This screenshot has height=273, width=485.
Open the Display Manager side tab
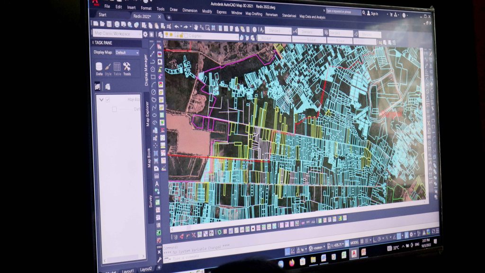[146, 70]
